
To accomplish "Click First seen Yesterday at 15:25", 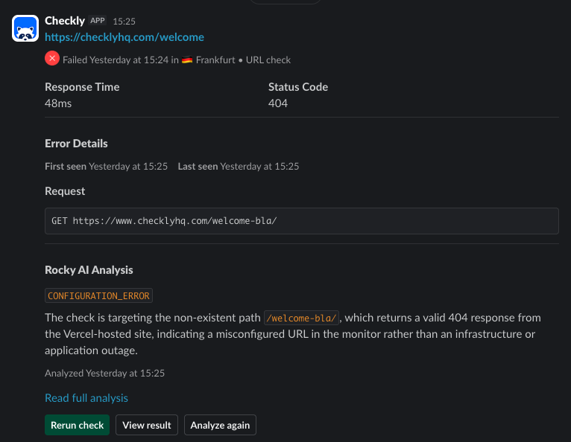I will click(x=107, y=167).
